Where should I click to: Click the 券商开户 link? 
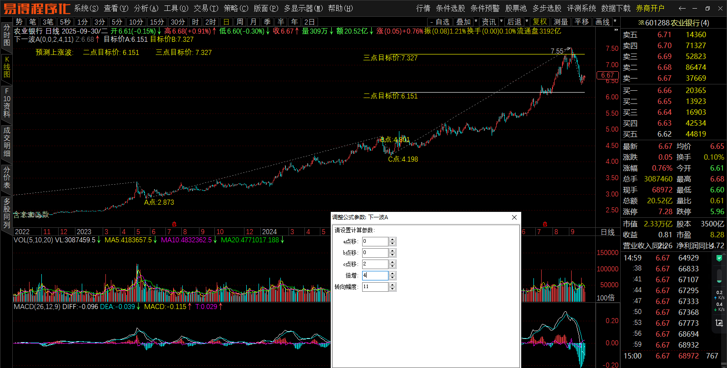pos(650,8)
